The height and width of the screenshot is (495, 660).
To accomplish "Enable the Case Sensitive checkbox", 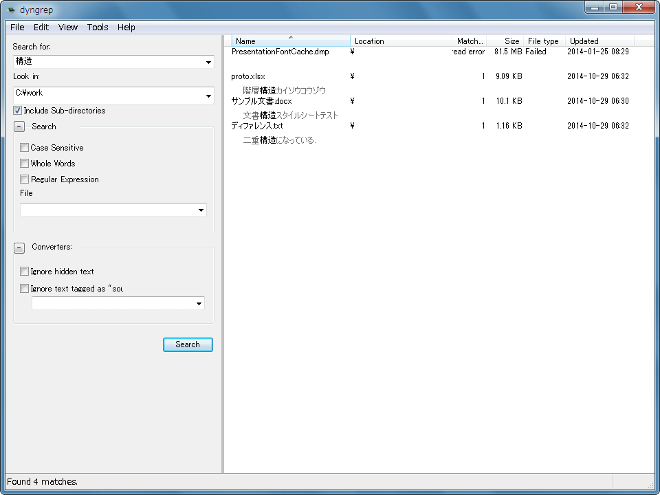I will click(x=25, y=148).
